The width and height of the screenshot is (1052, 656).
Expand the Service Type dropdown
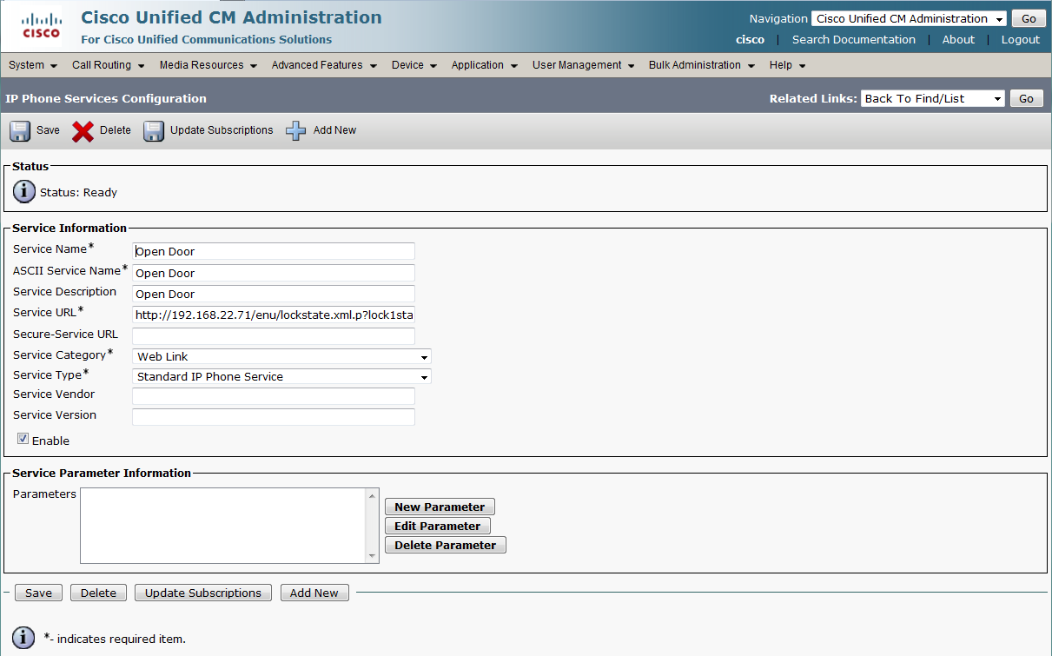coord(282,377)
